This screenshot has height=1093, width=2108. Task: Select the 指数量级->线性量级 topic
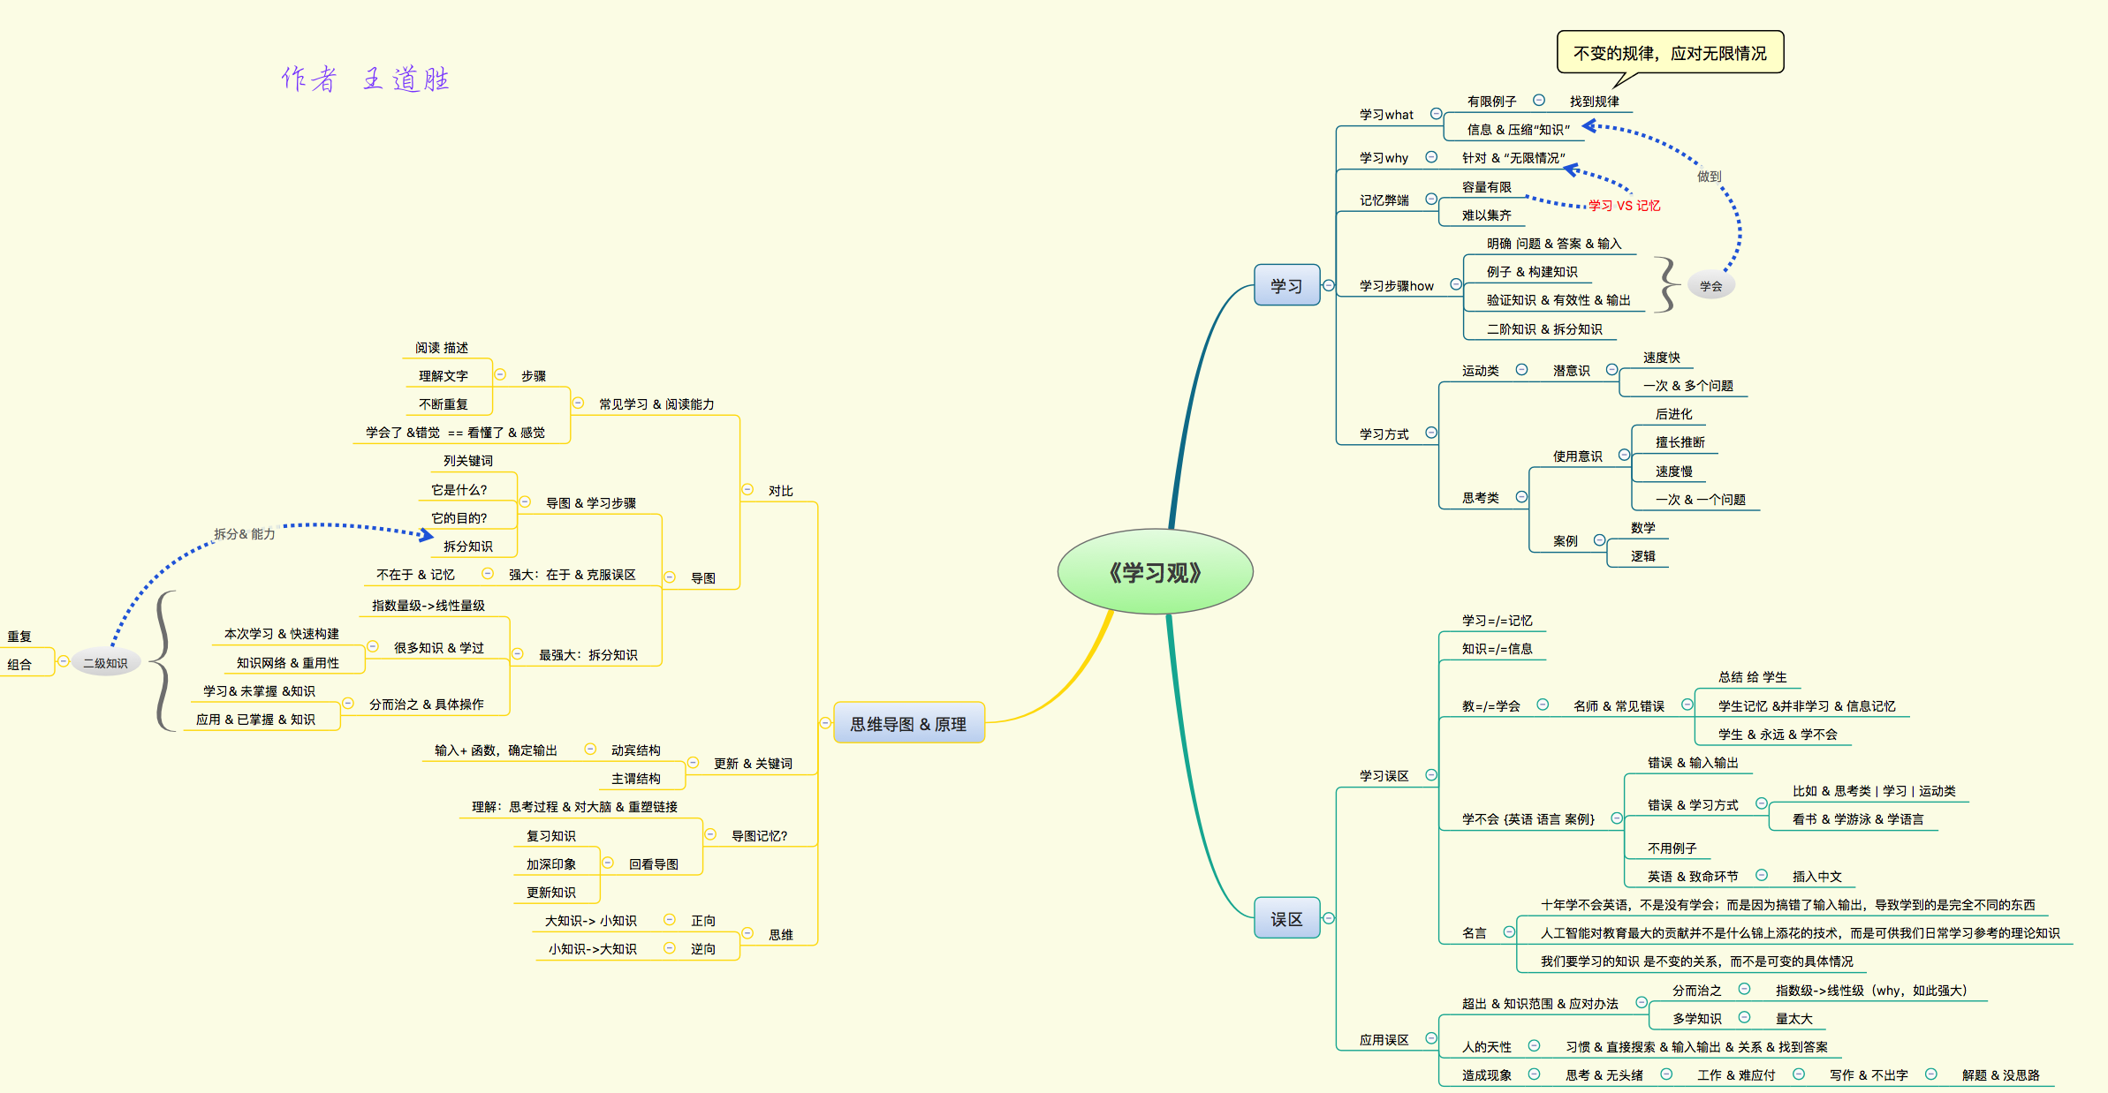point(428,606)
